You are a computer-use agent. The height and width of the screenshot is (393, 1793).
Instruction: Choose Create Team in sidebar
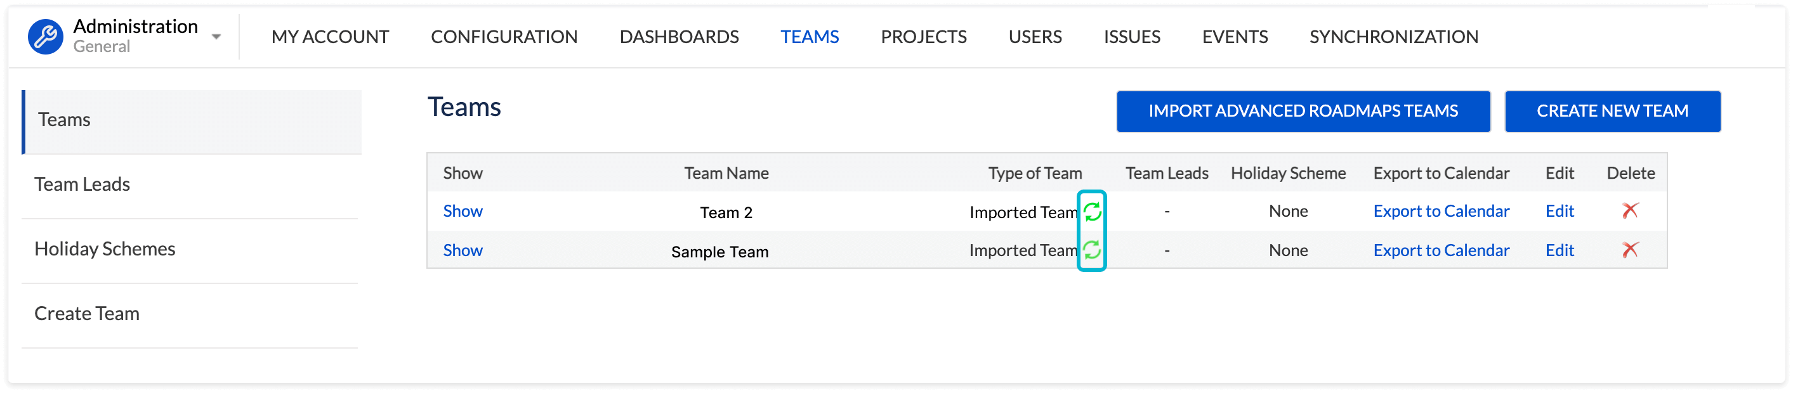coord(87,314)
